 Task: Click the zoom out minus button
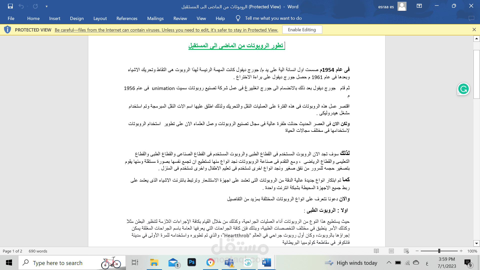[417, 251]
